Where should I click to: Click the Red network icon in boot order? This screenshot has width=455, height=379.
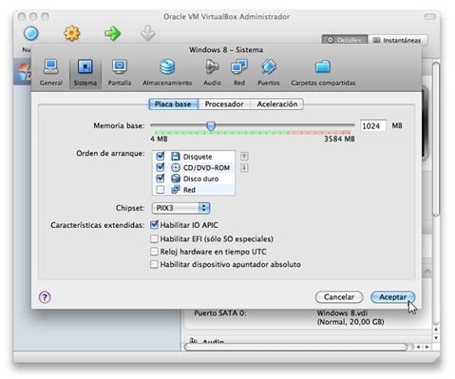[175, 190]
